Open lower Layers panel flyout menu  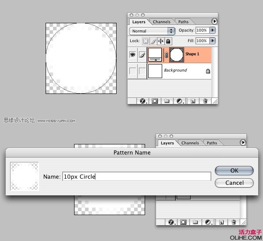pos(243,143)
